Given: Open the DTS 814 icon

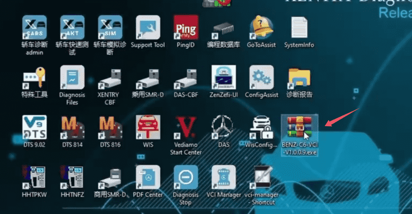Looking at the screenshot, I should pyautogui.click(x=72, y=127).
